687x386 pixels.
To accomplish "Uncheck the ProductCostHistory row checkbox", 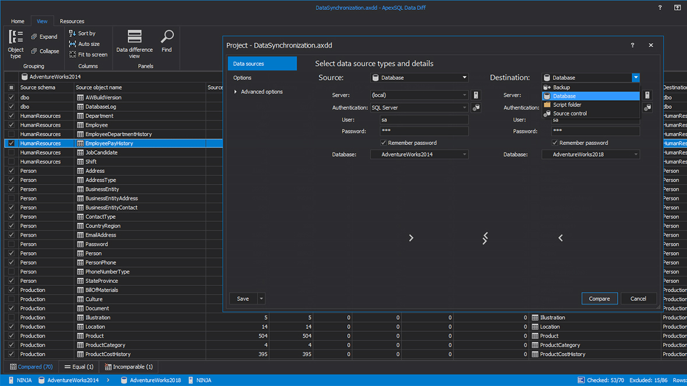I will pyautogui.click(x=12, y=354).
